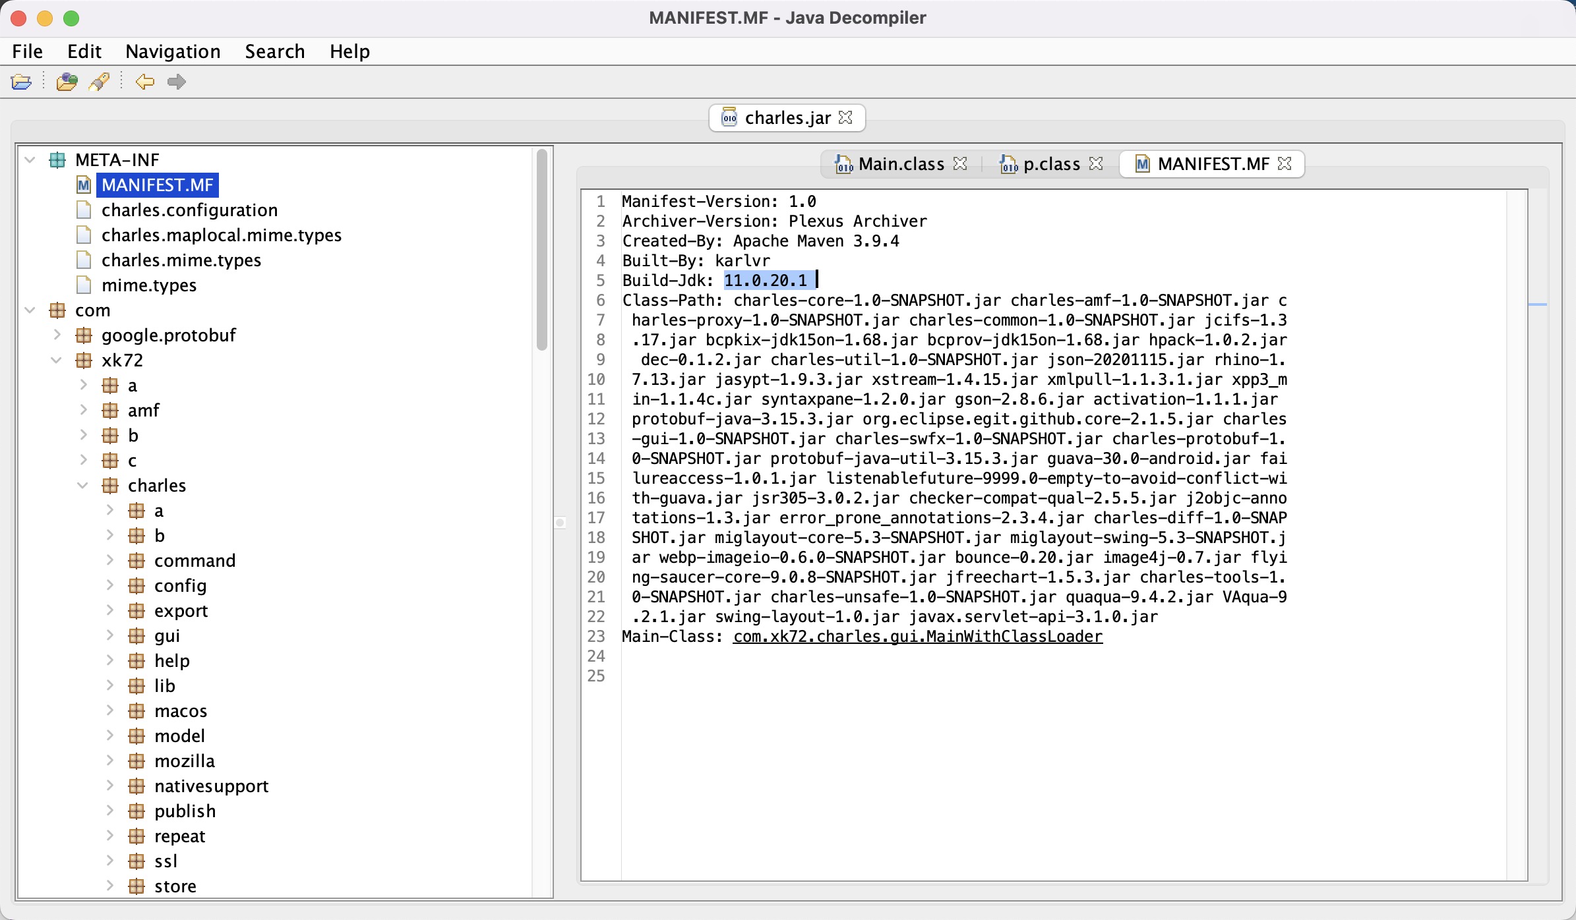
Task: Click the Open Type toolbar icon
Action: pos(67,82)
